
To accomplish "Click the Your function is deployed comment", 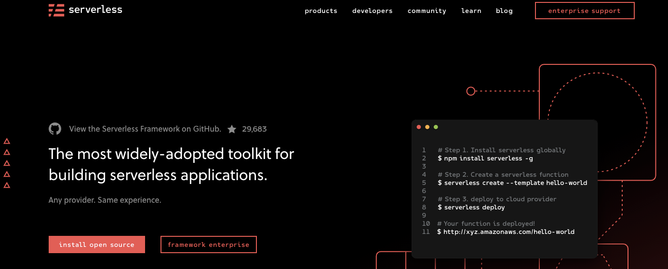I will pyautogui.click(x=486, y=223).
